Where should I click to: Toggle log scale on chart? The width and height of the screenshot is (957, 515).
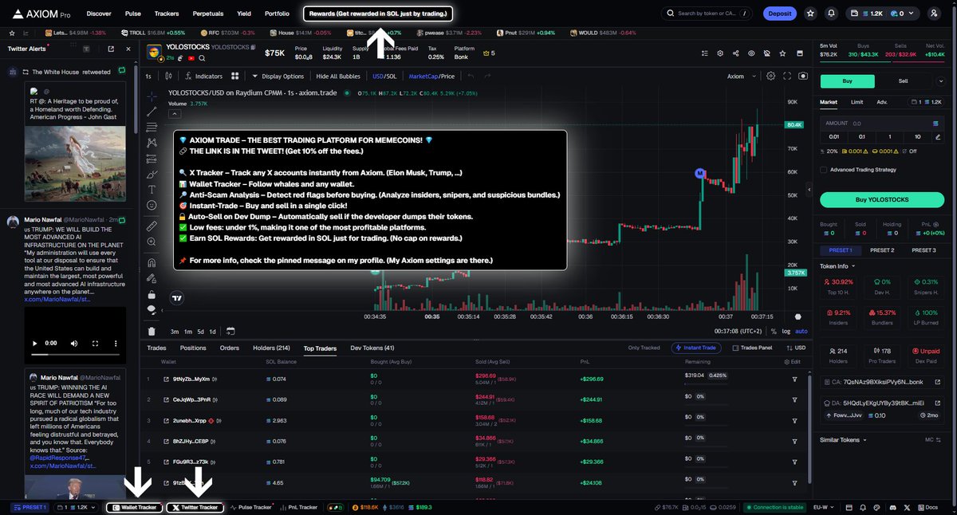tap(787, 331)
